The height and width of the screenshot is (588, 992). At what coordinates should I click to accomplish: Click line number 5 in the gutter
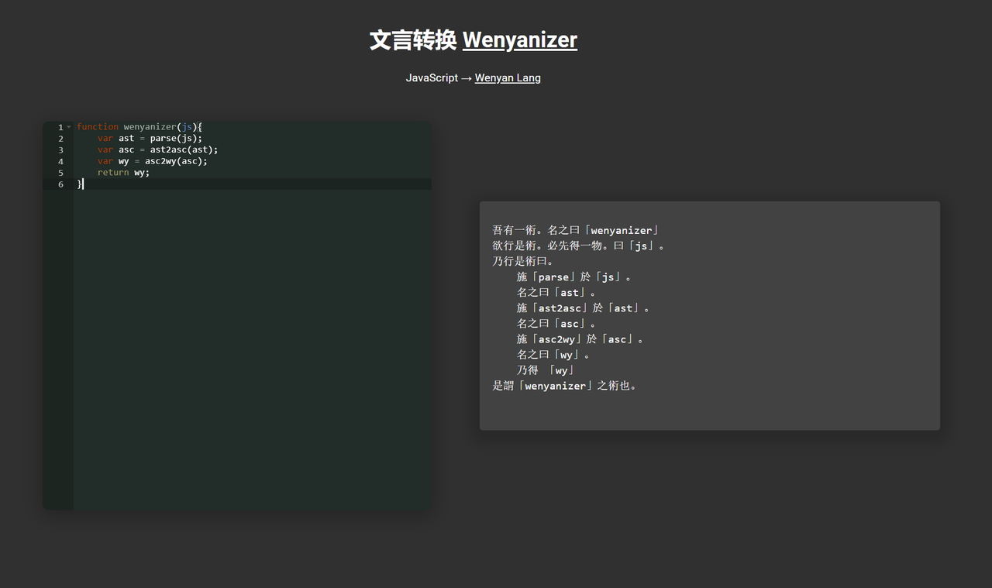pyautogui.click(x=60, y=173)
